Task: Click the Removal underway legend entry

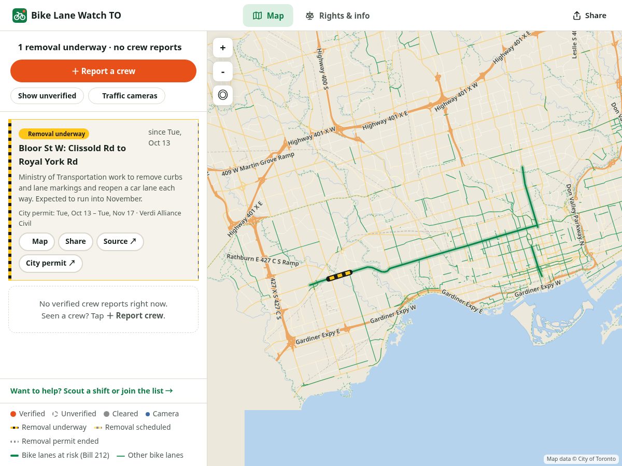Action: pyautogui.click(x=48, y=427)
